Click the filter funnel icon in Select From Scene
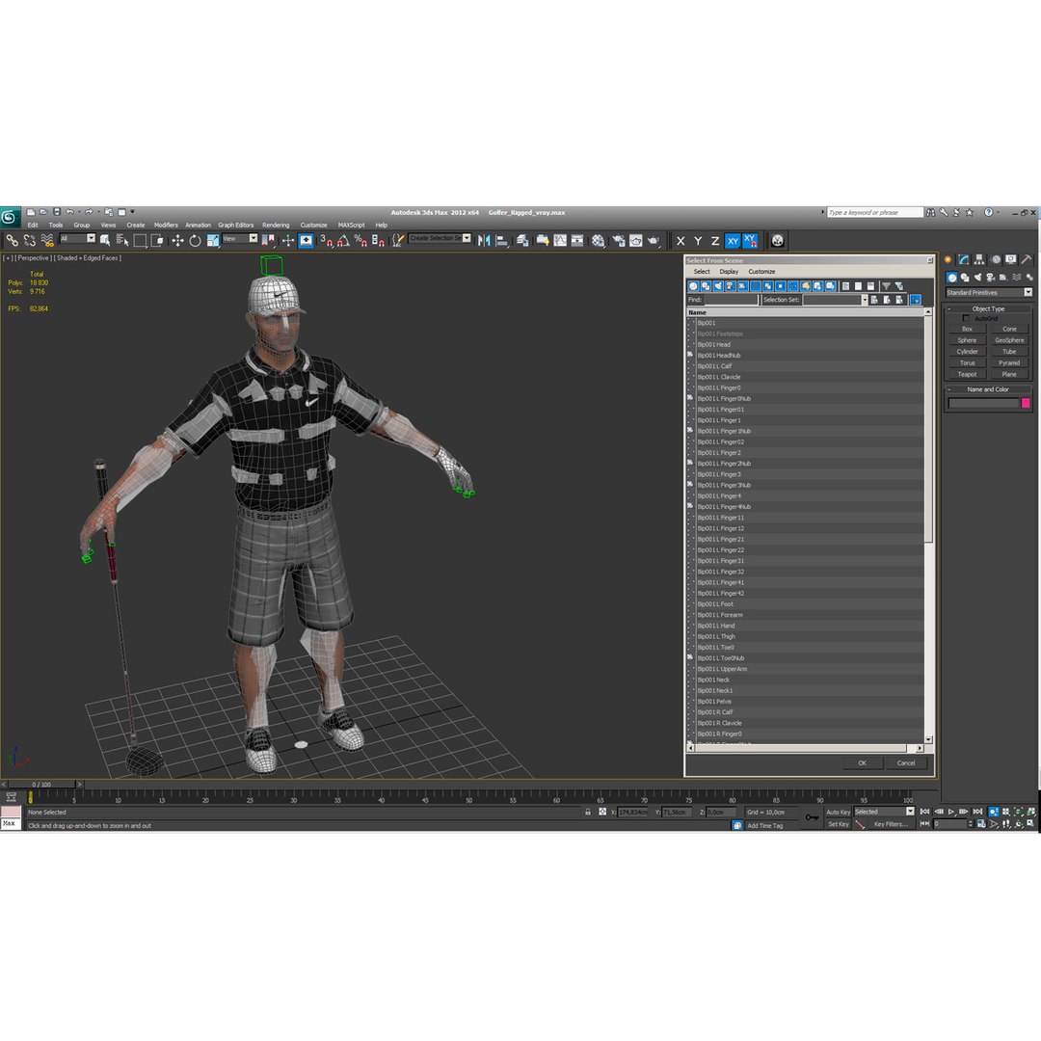This screenshot has width=1041, height=1041. (x=886, y=286)
